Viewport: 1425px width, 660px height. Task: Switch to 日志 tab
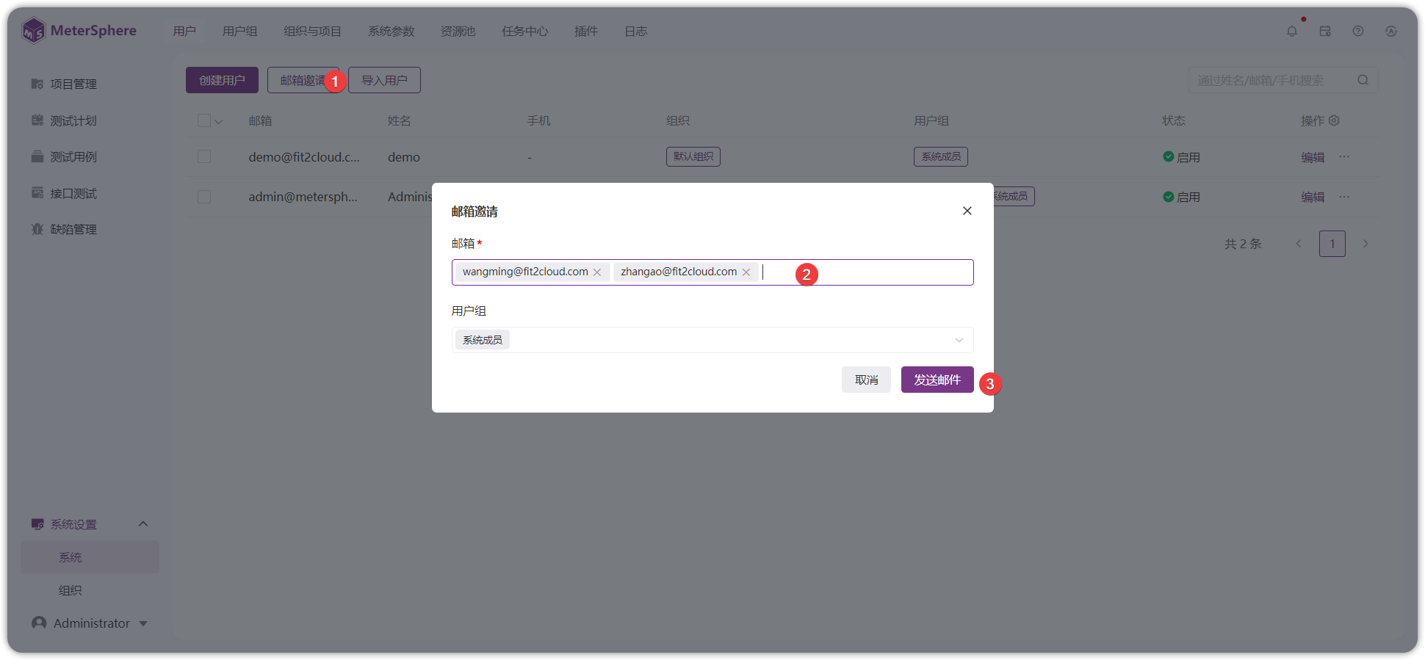[x=636, y=31]
